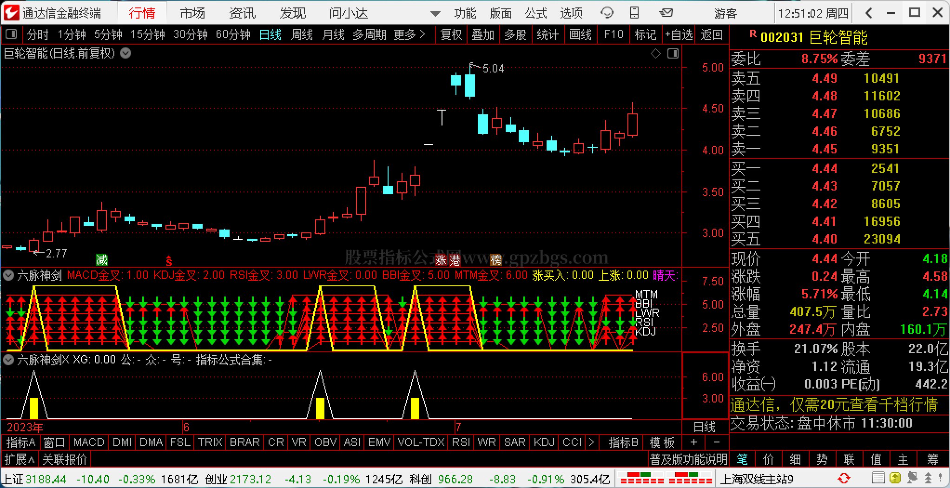Add stock with +自选 button
The image size is (950, 488).
(679, 34)
